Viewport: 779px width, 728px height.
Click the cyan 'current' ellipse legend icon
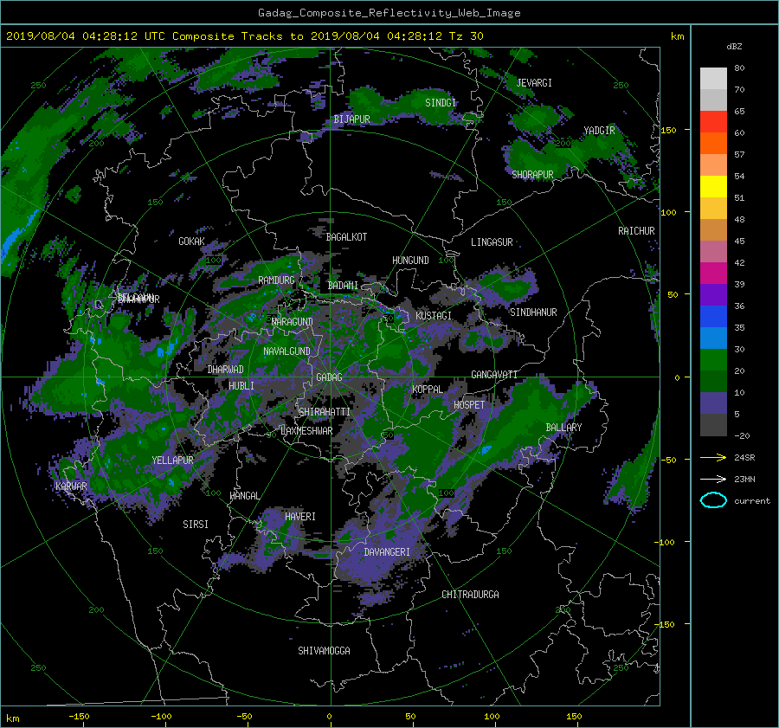click(x=713, y=500)
